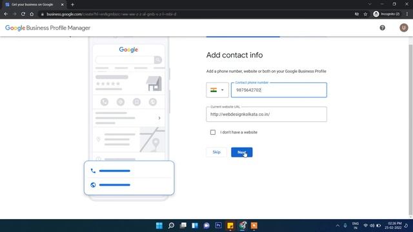Select the 'Get your business on Google' tab
The width and height of the screenshot is (413, 232).
pyautogui.click(x=34, y=5)
